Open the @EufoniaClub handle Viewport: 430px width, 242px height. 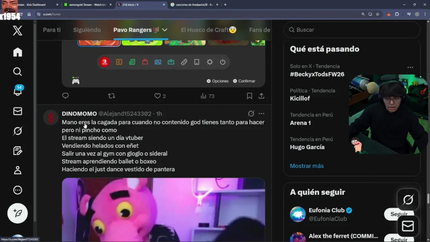click(x=328, y=219)
